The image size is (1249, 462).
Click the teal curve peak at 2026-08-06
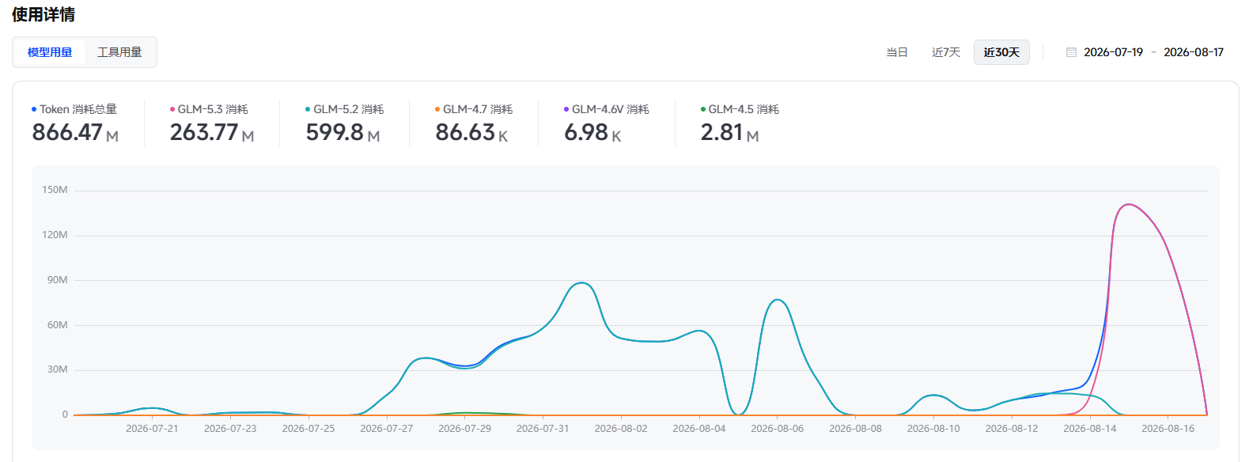tap(778, 300)
